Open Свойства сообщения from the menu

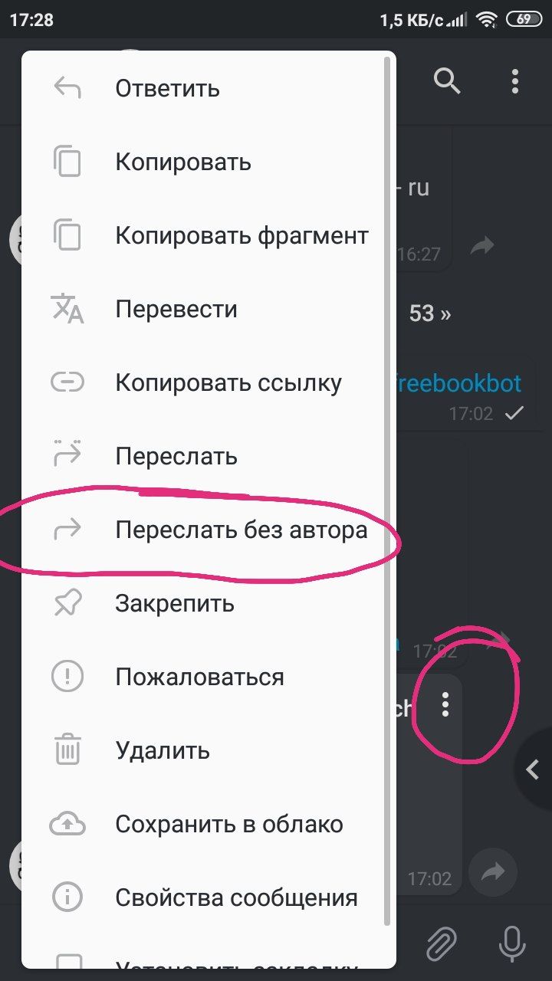pyautogui.click(x=209, y=898)
